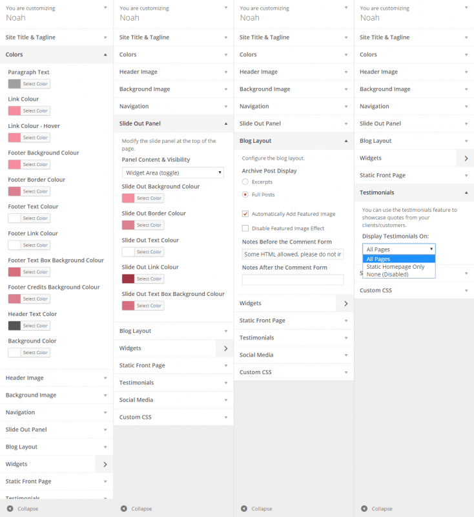Click Select Color button for Paragraph Text
Screen dimensions: 474x517
(36, 84)
